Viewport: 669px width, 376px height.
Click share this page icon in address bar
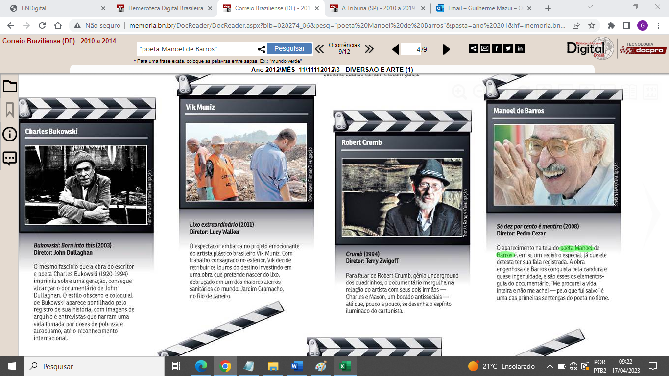click(x=576, y=26)
